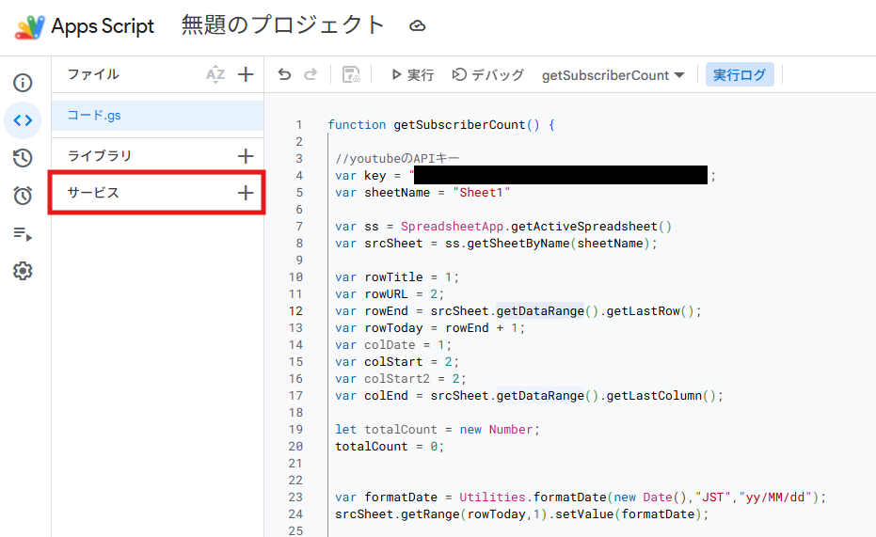Open the Project Settings gear icon
Viewport: 876px width, 537px height.
(23, 271)
